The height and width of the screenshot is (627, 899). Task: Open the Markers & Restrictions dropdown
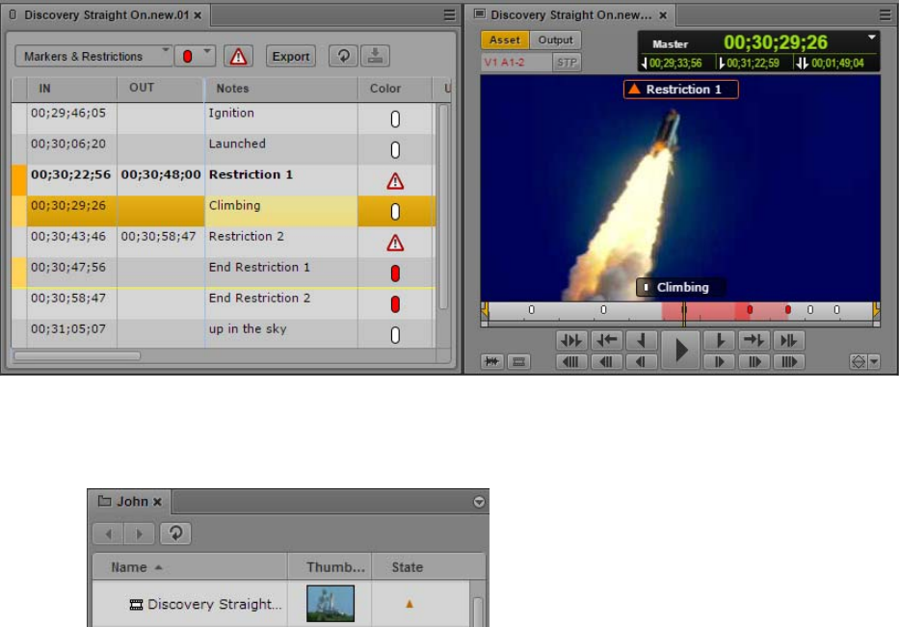pyautogui.click(x=93, y=56)
